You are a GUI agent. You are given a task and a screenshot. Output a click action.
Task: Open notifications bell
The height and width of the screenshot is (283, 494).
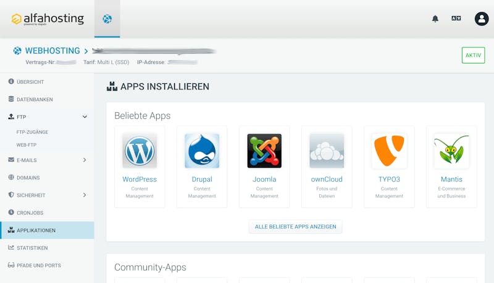click(x=435, y=19)
